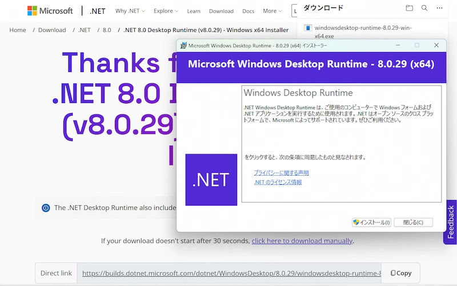The height and width of the screenshot is (286, 457).
Task: Click the install button with shield icon
Action: (371, 223)
